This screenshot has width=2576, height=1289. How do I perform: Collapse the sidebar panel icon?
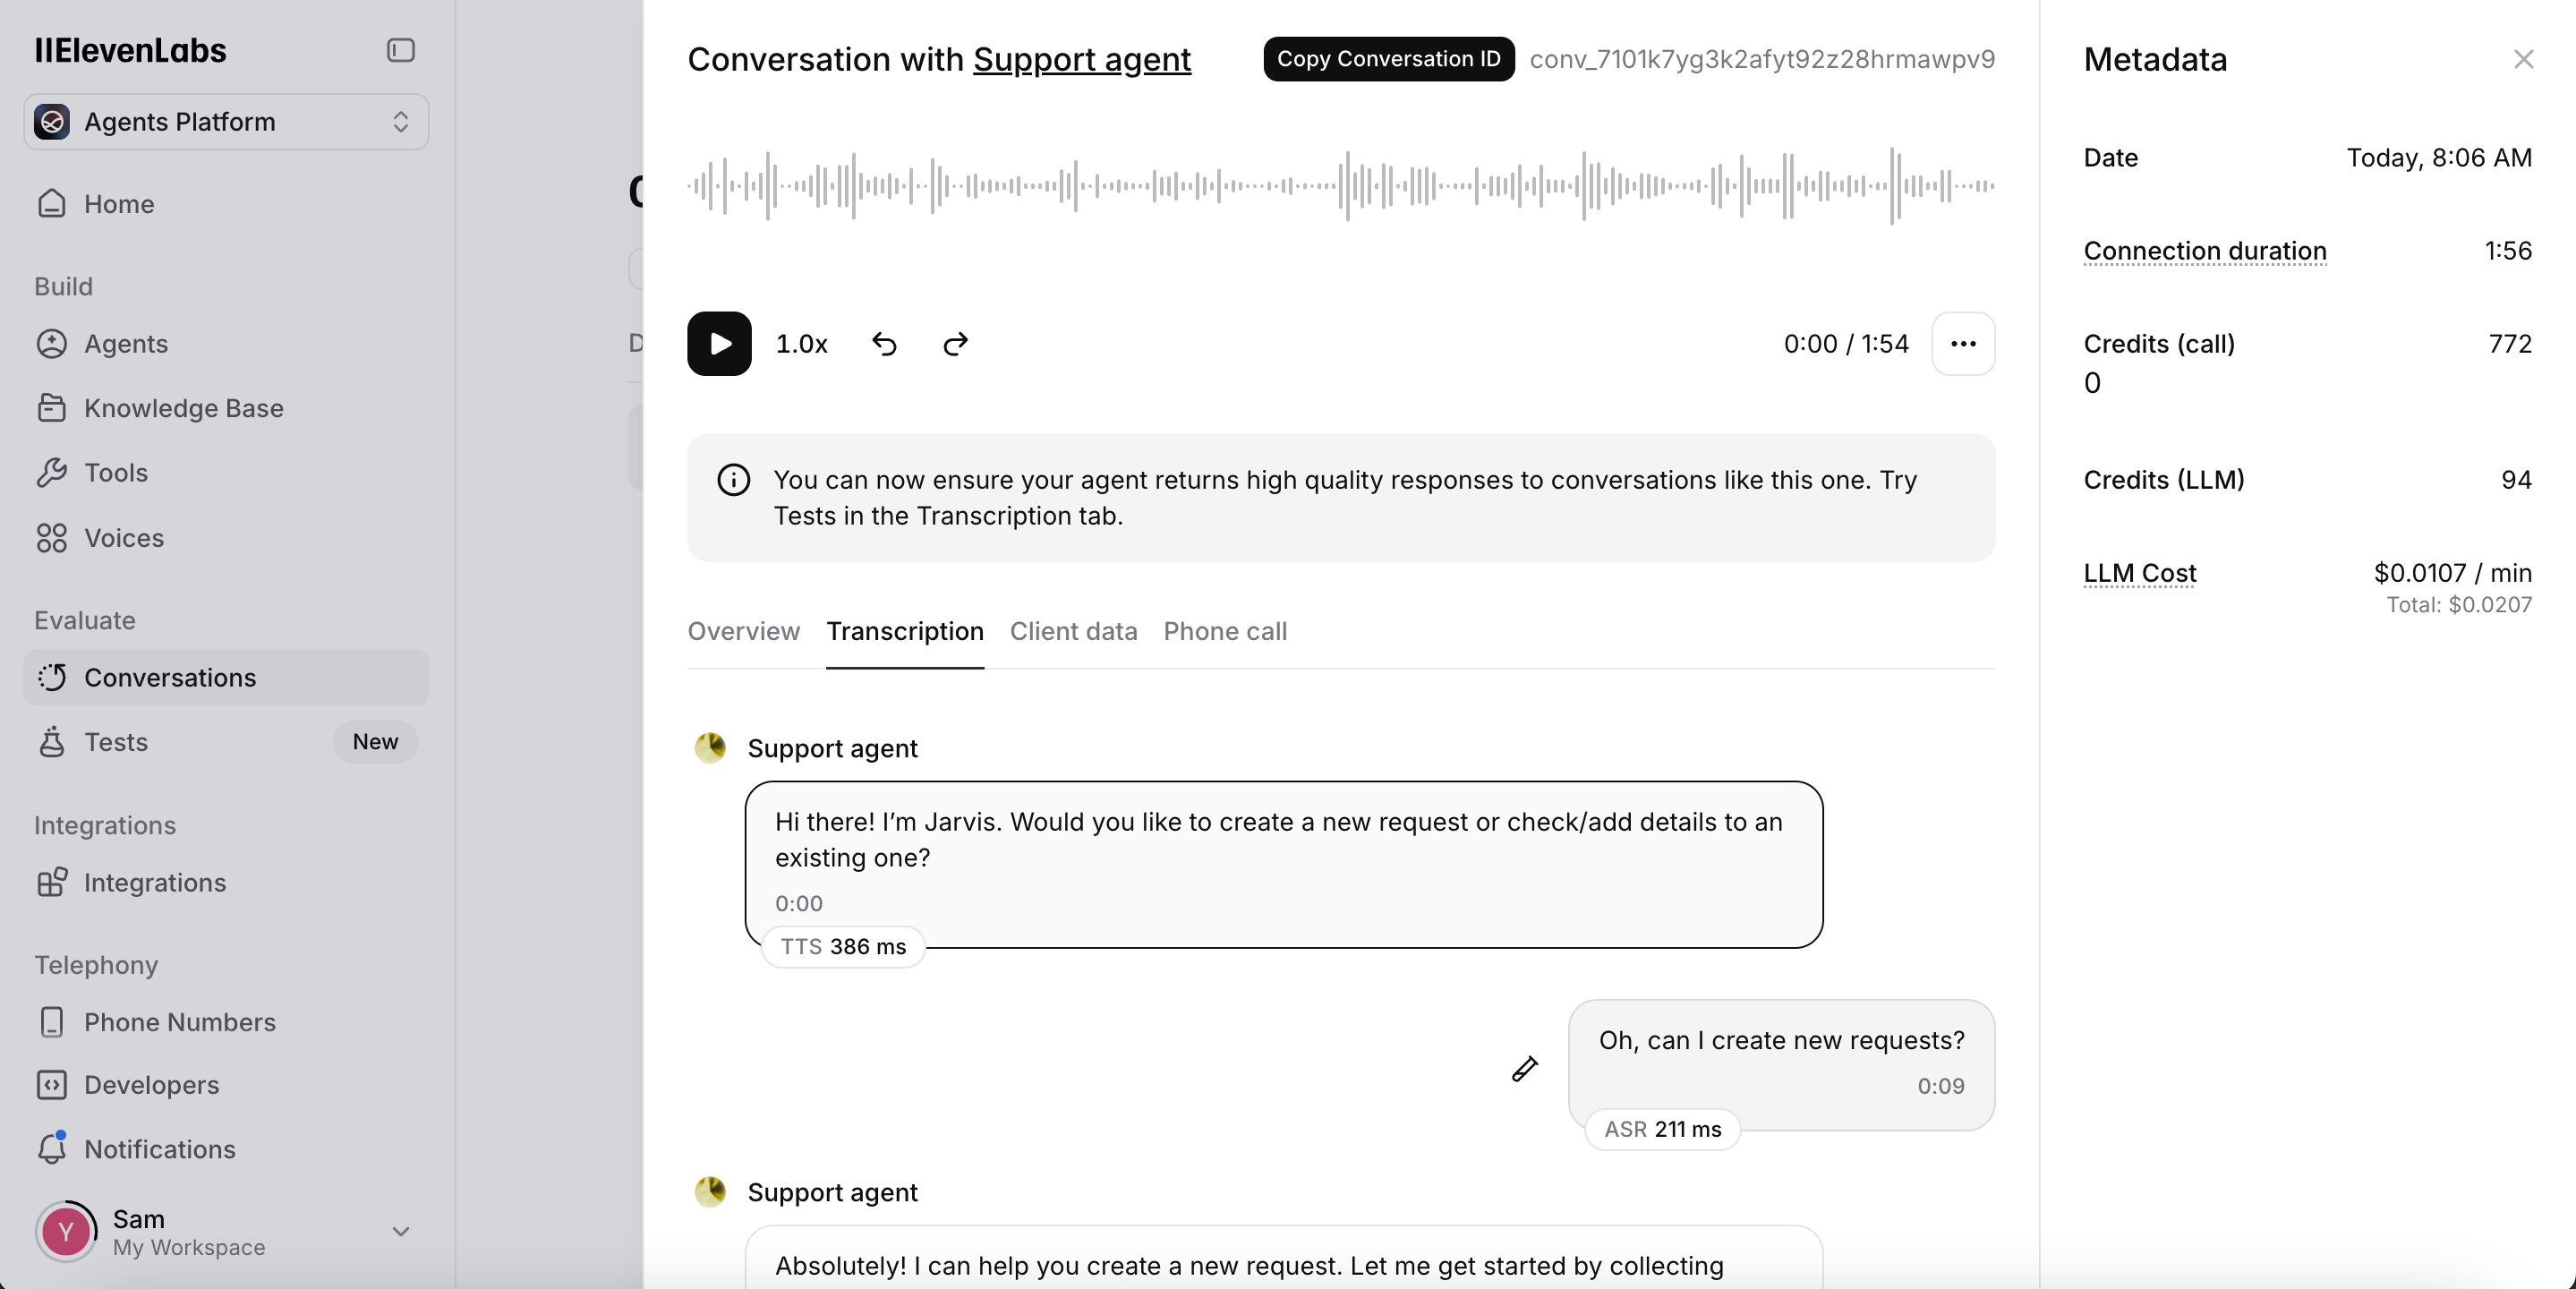pyautogui.click(x=400, y=50)
